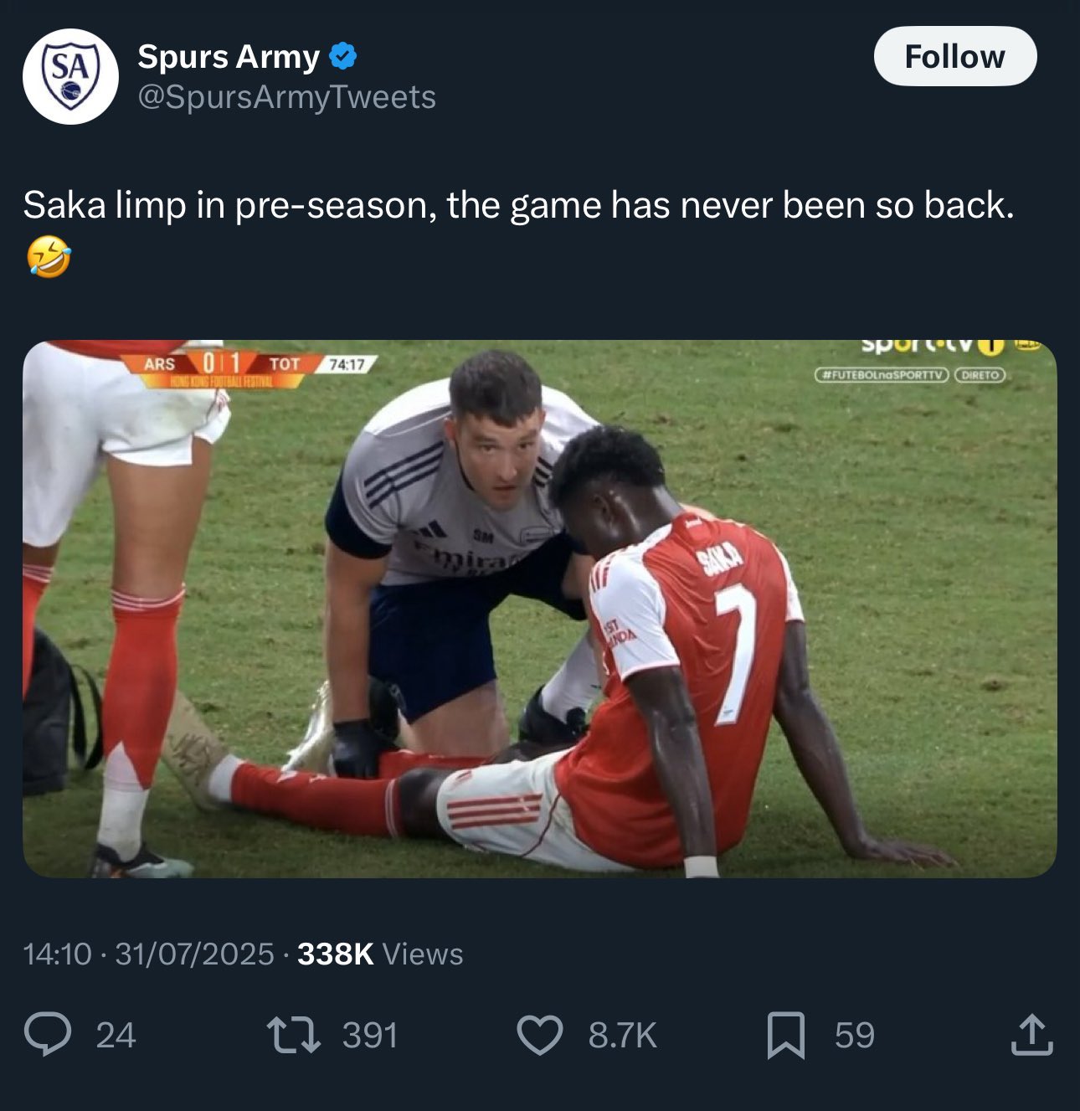The image size is (1080, 1111).
Task: Follow the Spurs Army account
Action: (955, 56)
